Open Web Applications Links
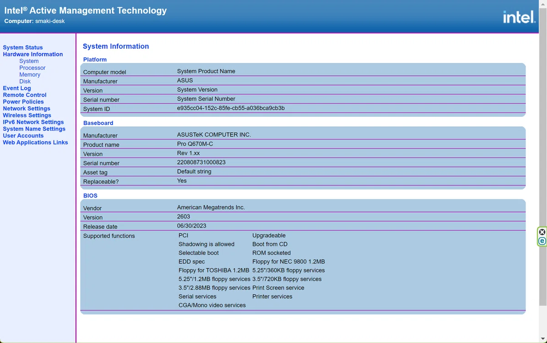The height and width of the screenshot is (343, 547). pyautogui.click(x=36, y=143)
